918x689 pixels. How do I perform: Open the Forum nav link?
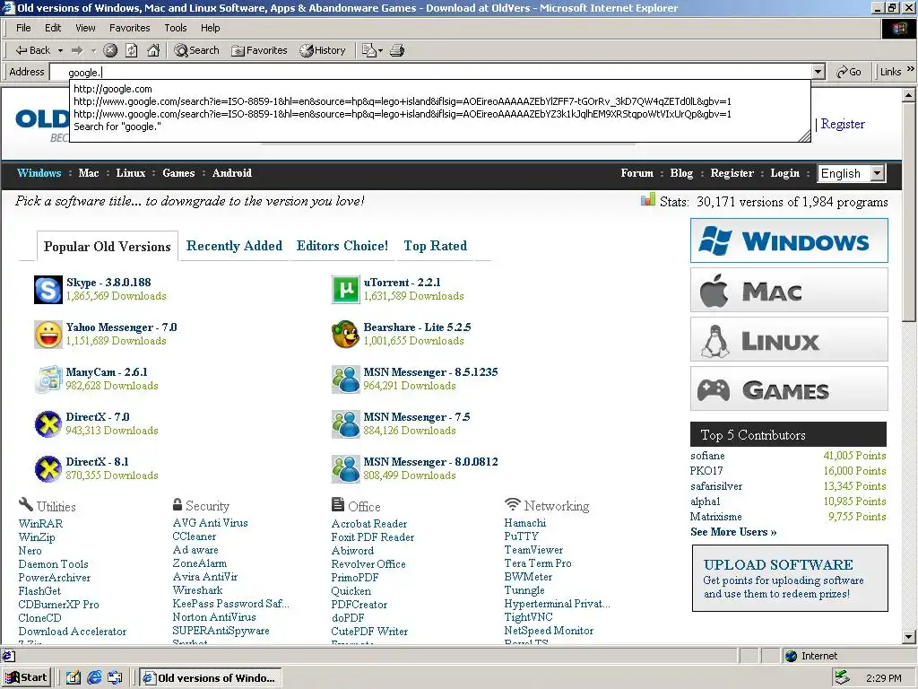(637, 173)
